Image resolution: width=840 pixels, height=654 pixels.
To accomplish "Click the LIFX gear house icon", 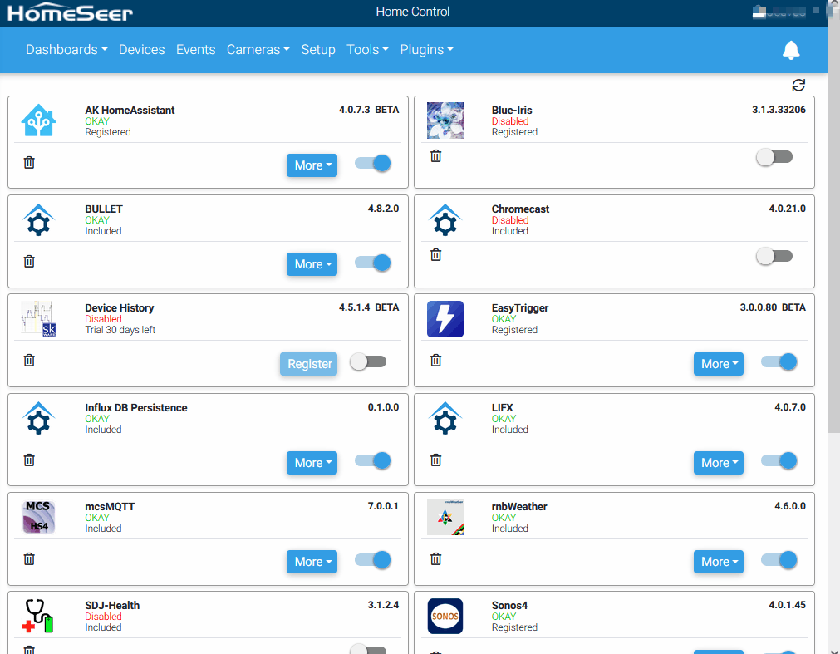I will click(445, 418).
